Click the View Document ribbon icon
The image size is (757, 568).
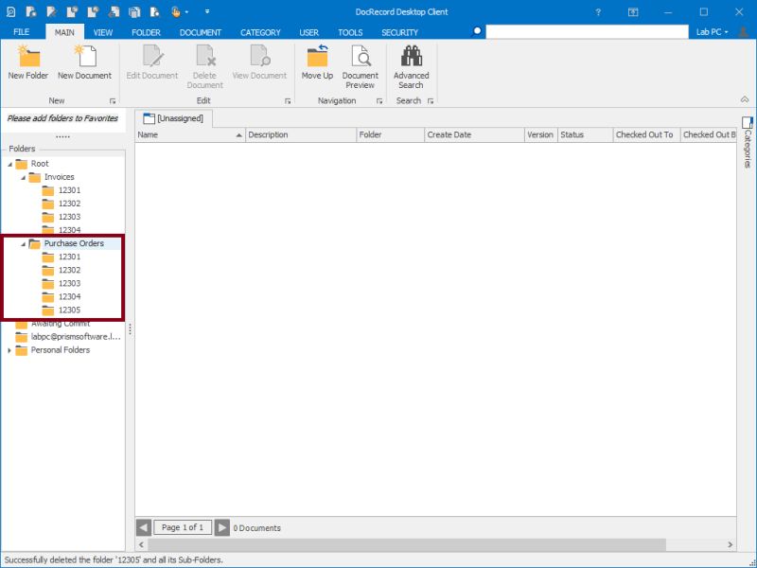259,56
